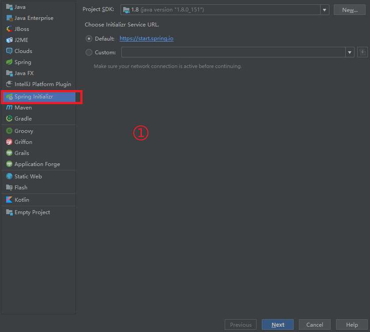Click the IntelliJ Platform Plugin icon
The image size is (370, 332).
[9, 84]
